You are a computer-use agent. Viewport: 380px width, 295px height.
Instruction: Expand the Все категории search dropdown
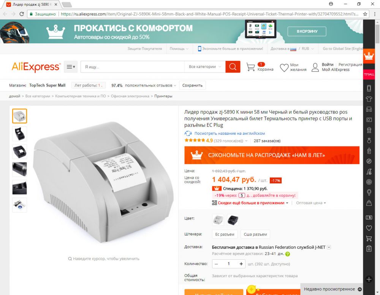coord(204,66)
